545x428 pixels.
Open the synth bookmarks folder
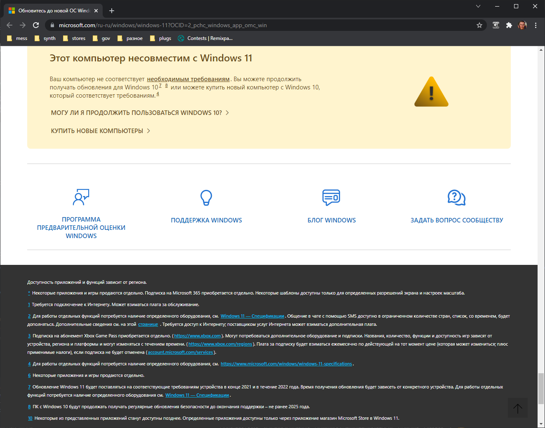(x=45, y=38)
